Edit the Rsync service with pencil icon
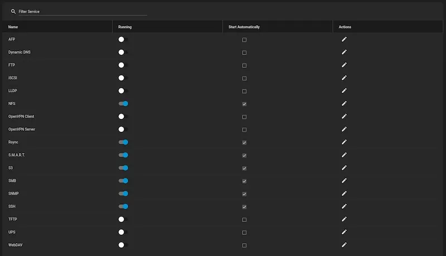446x256 pixels. 344,142
